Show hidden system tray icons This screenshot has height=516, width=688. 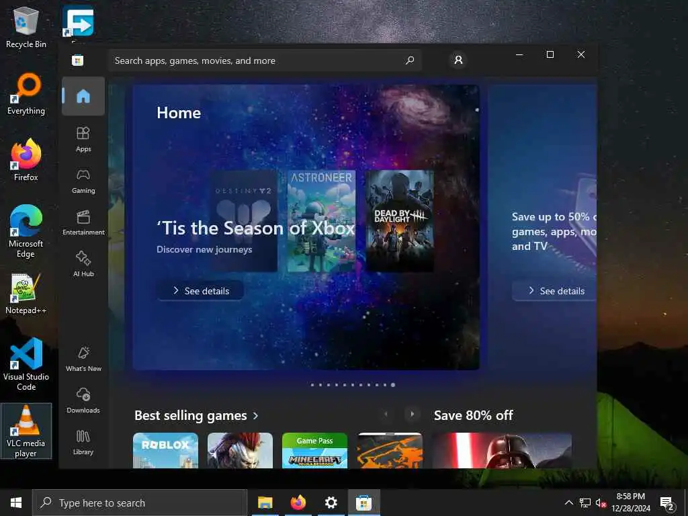[568, 503]
